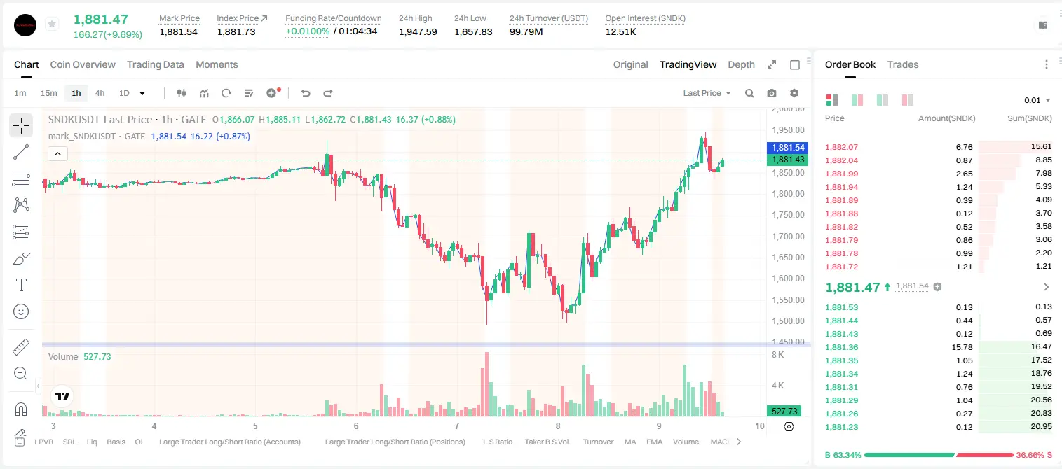
Task: Switch to the Trades tab
Action: coord(903,64)
